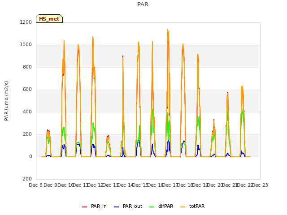Click the 800 y-axis tick label

(x=27, y=67)
